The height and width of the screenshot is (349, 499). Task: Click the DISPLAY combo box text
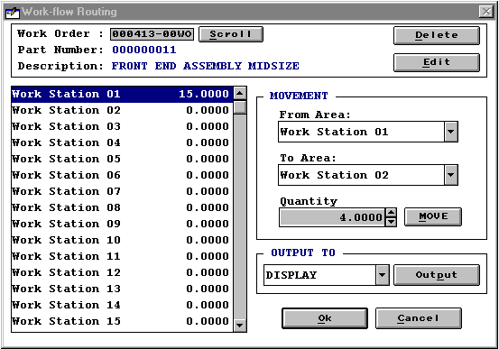point(319,274)
